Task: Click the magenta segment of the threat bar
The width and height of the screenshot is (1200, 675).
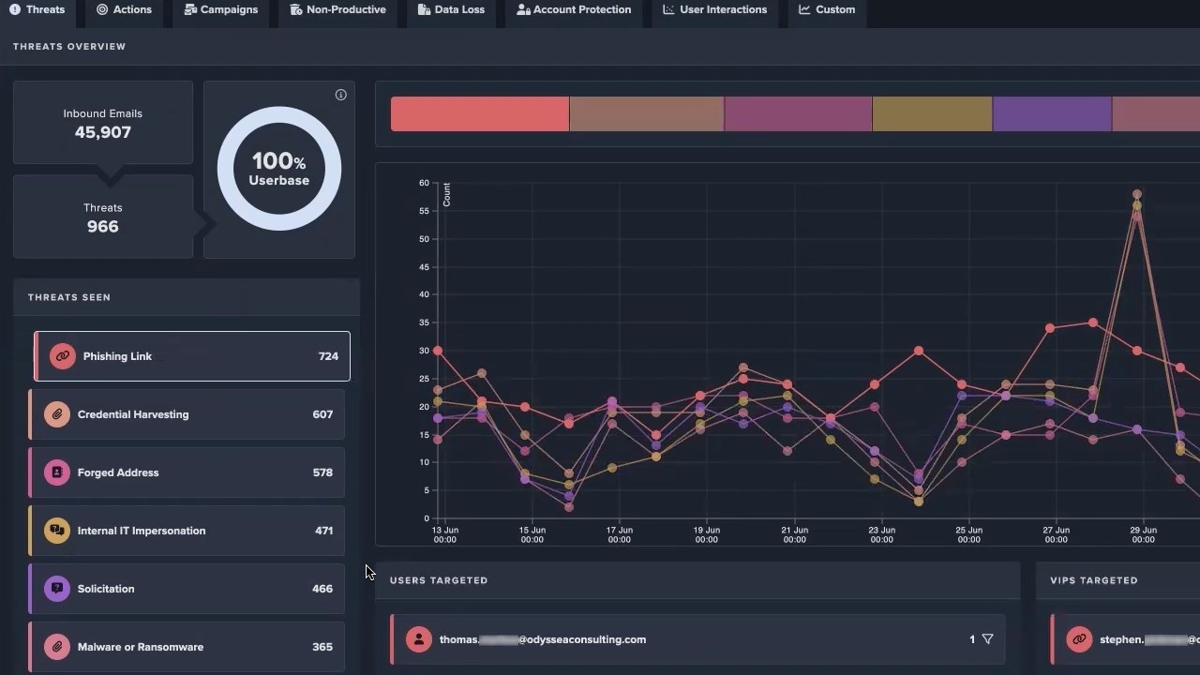Action: point(798,114)
